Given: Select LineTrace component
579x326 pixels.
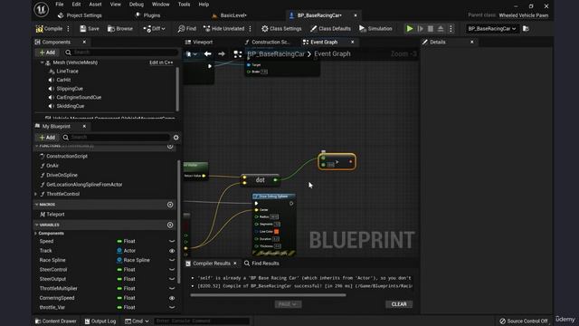Looking at the screenshot, I should tap(67, 71).
